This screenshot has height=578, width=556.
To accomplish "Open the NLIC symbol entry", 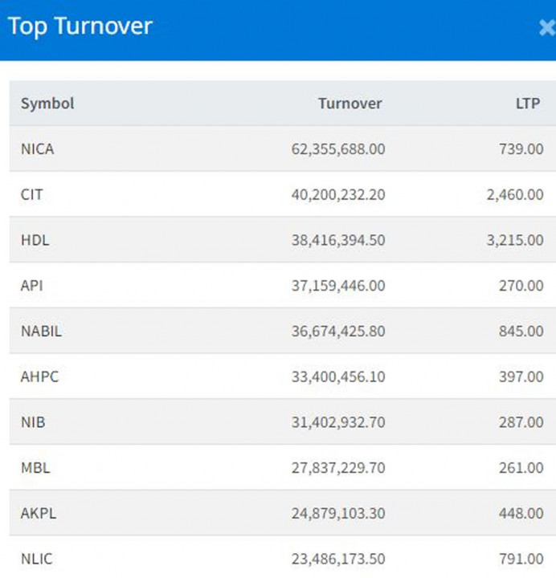I will tap(37, 559).
